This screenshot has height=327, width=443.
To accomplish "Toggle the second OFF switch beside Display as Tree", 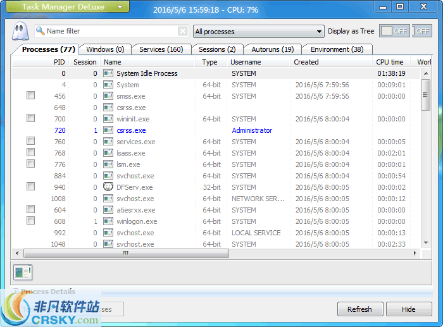I will (x=422, y=31).
